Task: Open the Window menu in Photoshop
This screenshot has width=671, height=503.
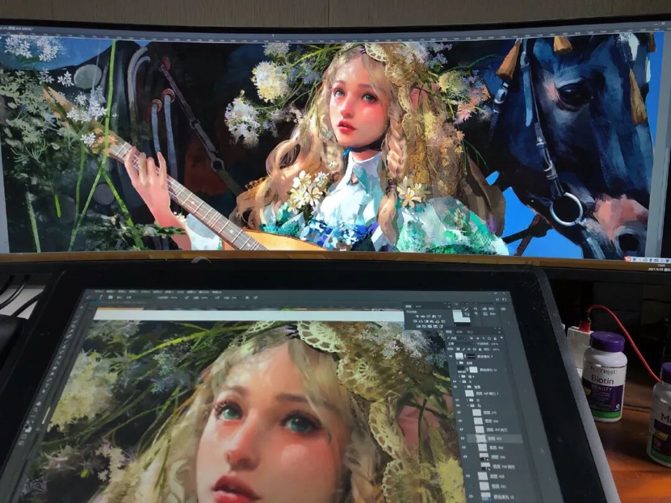Action: point(203,292)
